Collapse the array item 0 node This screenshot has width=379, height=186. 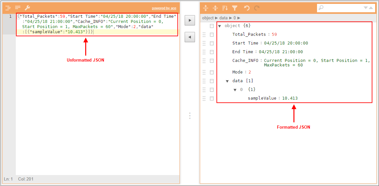(235, 90)
